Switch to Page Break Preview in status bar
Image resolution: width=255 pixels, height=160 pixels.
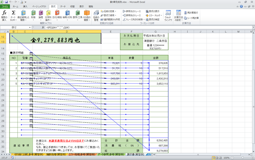point(220,158)
